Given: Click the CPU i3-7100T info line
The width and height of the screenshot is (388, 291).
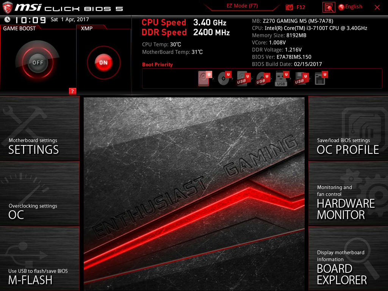Looking at the screenshot, I should click(310, 28).
